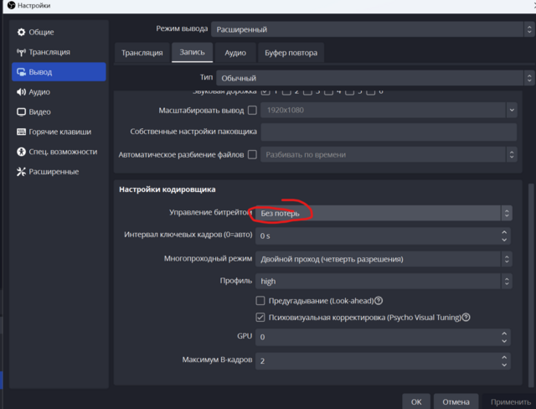
Task: Switch to the Аудио tab
Action: coord(234,53)
